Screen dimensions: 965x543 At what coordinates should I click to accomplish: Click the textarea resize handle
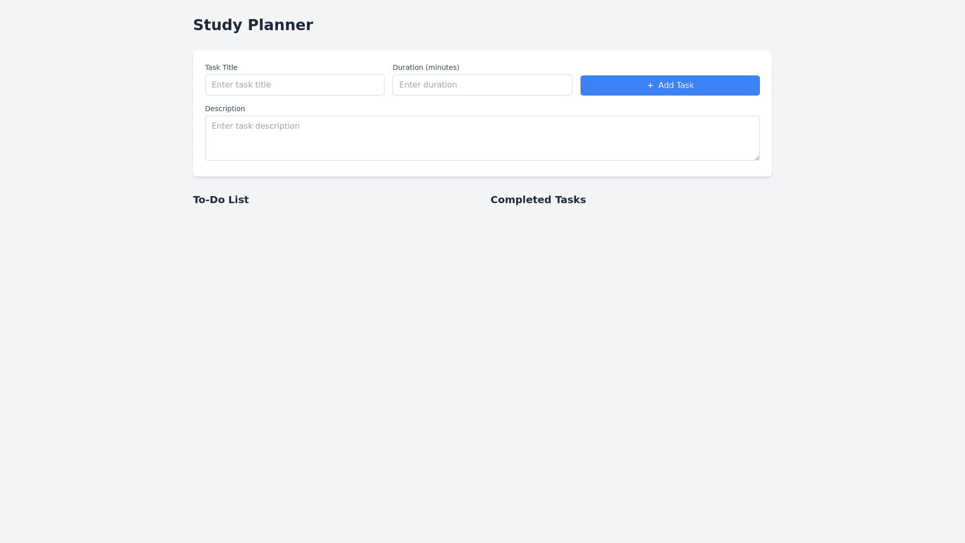(756, 157)
